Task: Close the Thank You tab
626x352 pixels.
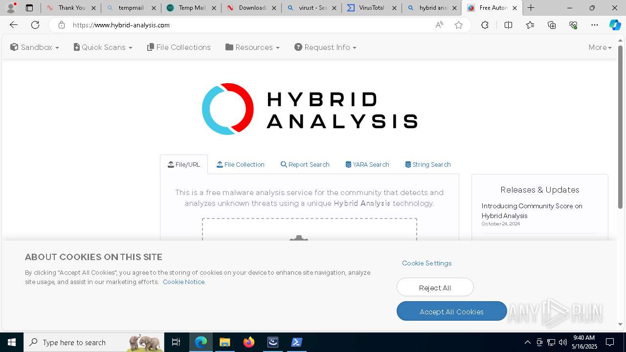Action: 93,8
